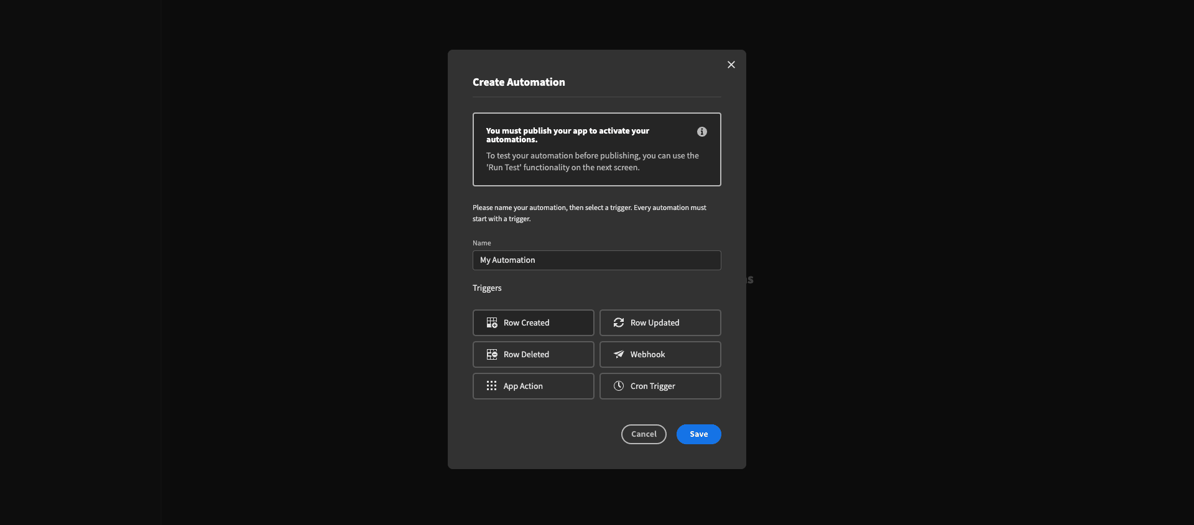Click the info icon in the publish notice
This screenshot has width=1194, height=525.
click(702, 132)
